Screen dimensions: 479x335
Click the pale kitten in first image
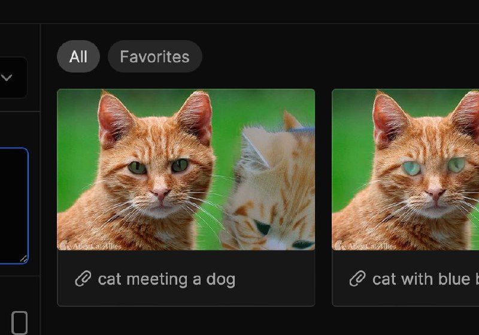[x=269, y=188]
